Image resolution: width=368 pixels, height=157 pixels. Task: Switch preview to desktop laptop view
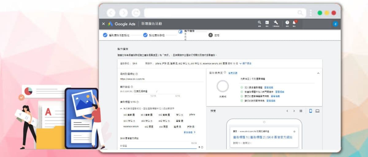[x=317, y=111]
